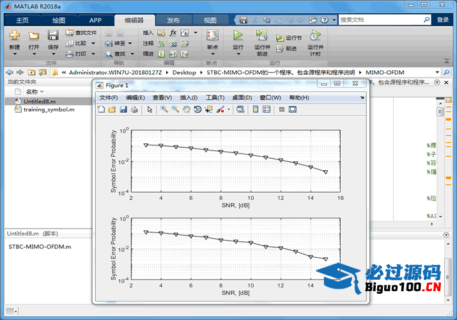457x320 pixels.
Task: Click the 登录 sign-in link
Action: pyautogui.click(x=443, y=20)
